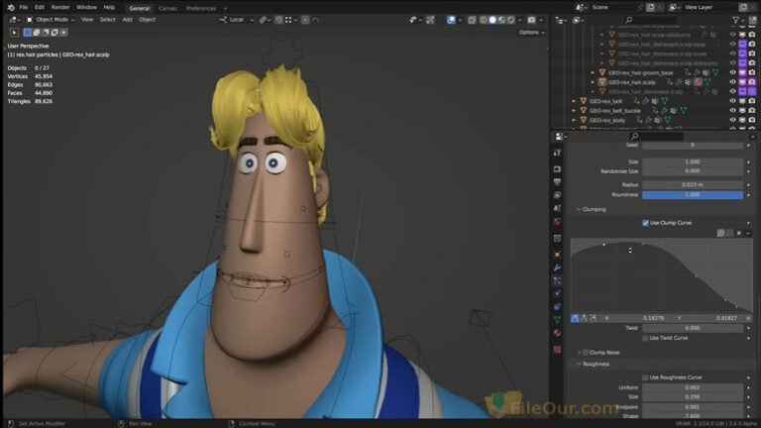Open viewport gizmo visibility dropdown
This screenshot has width=761, height=428.
(x=415, y=20)
